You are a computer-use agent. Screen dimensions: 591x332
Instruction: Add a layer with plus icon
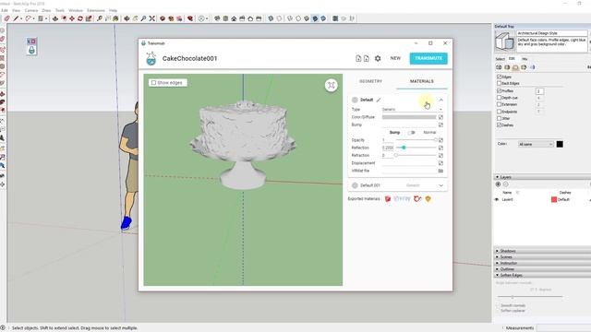point(498,184)
